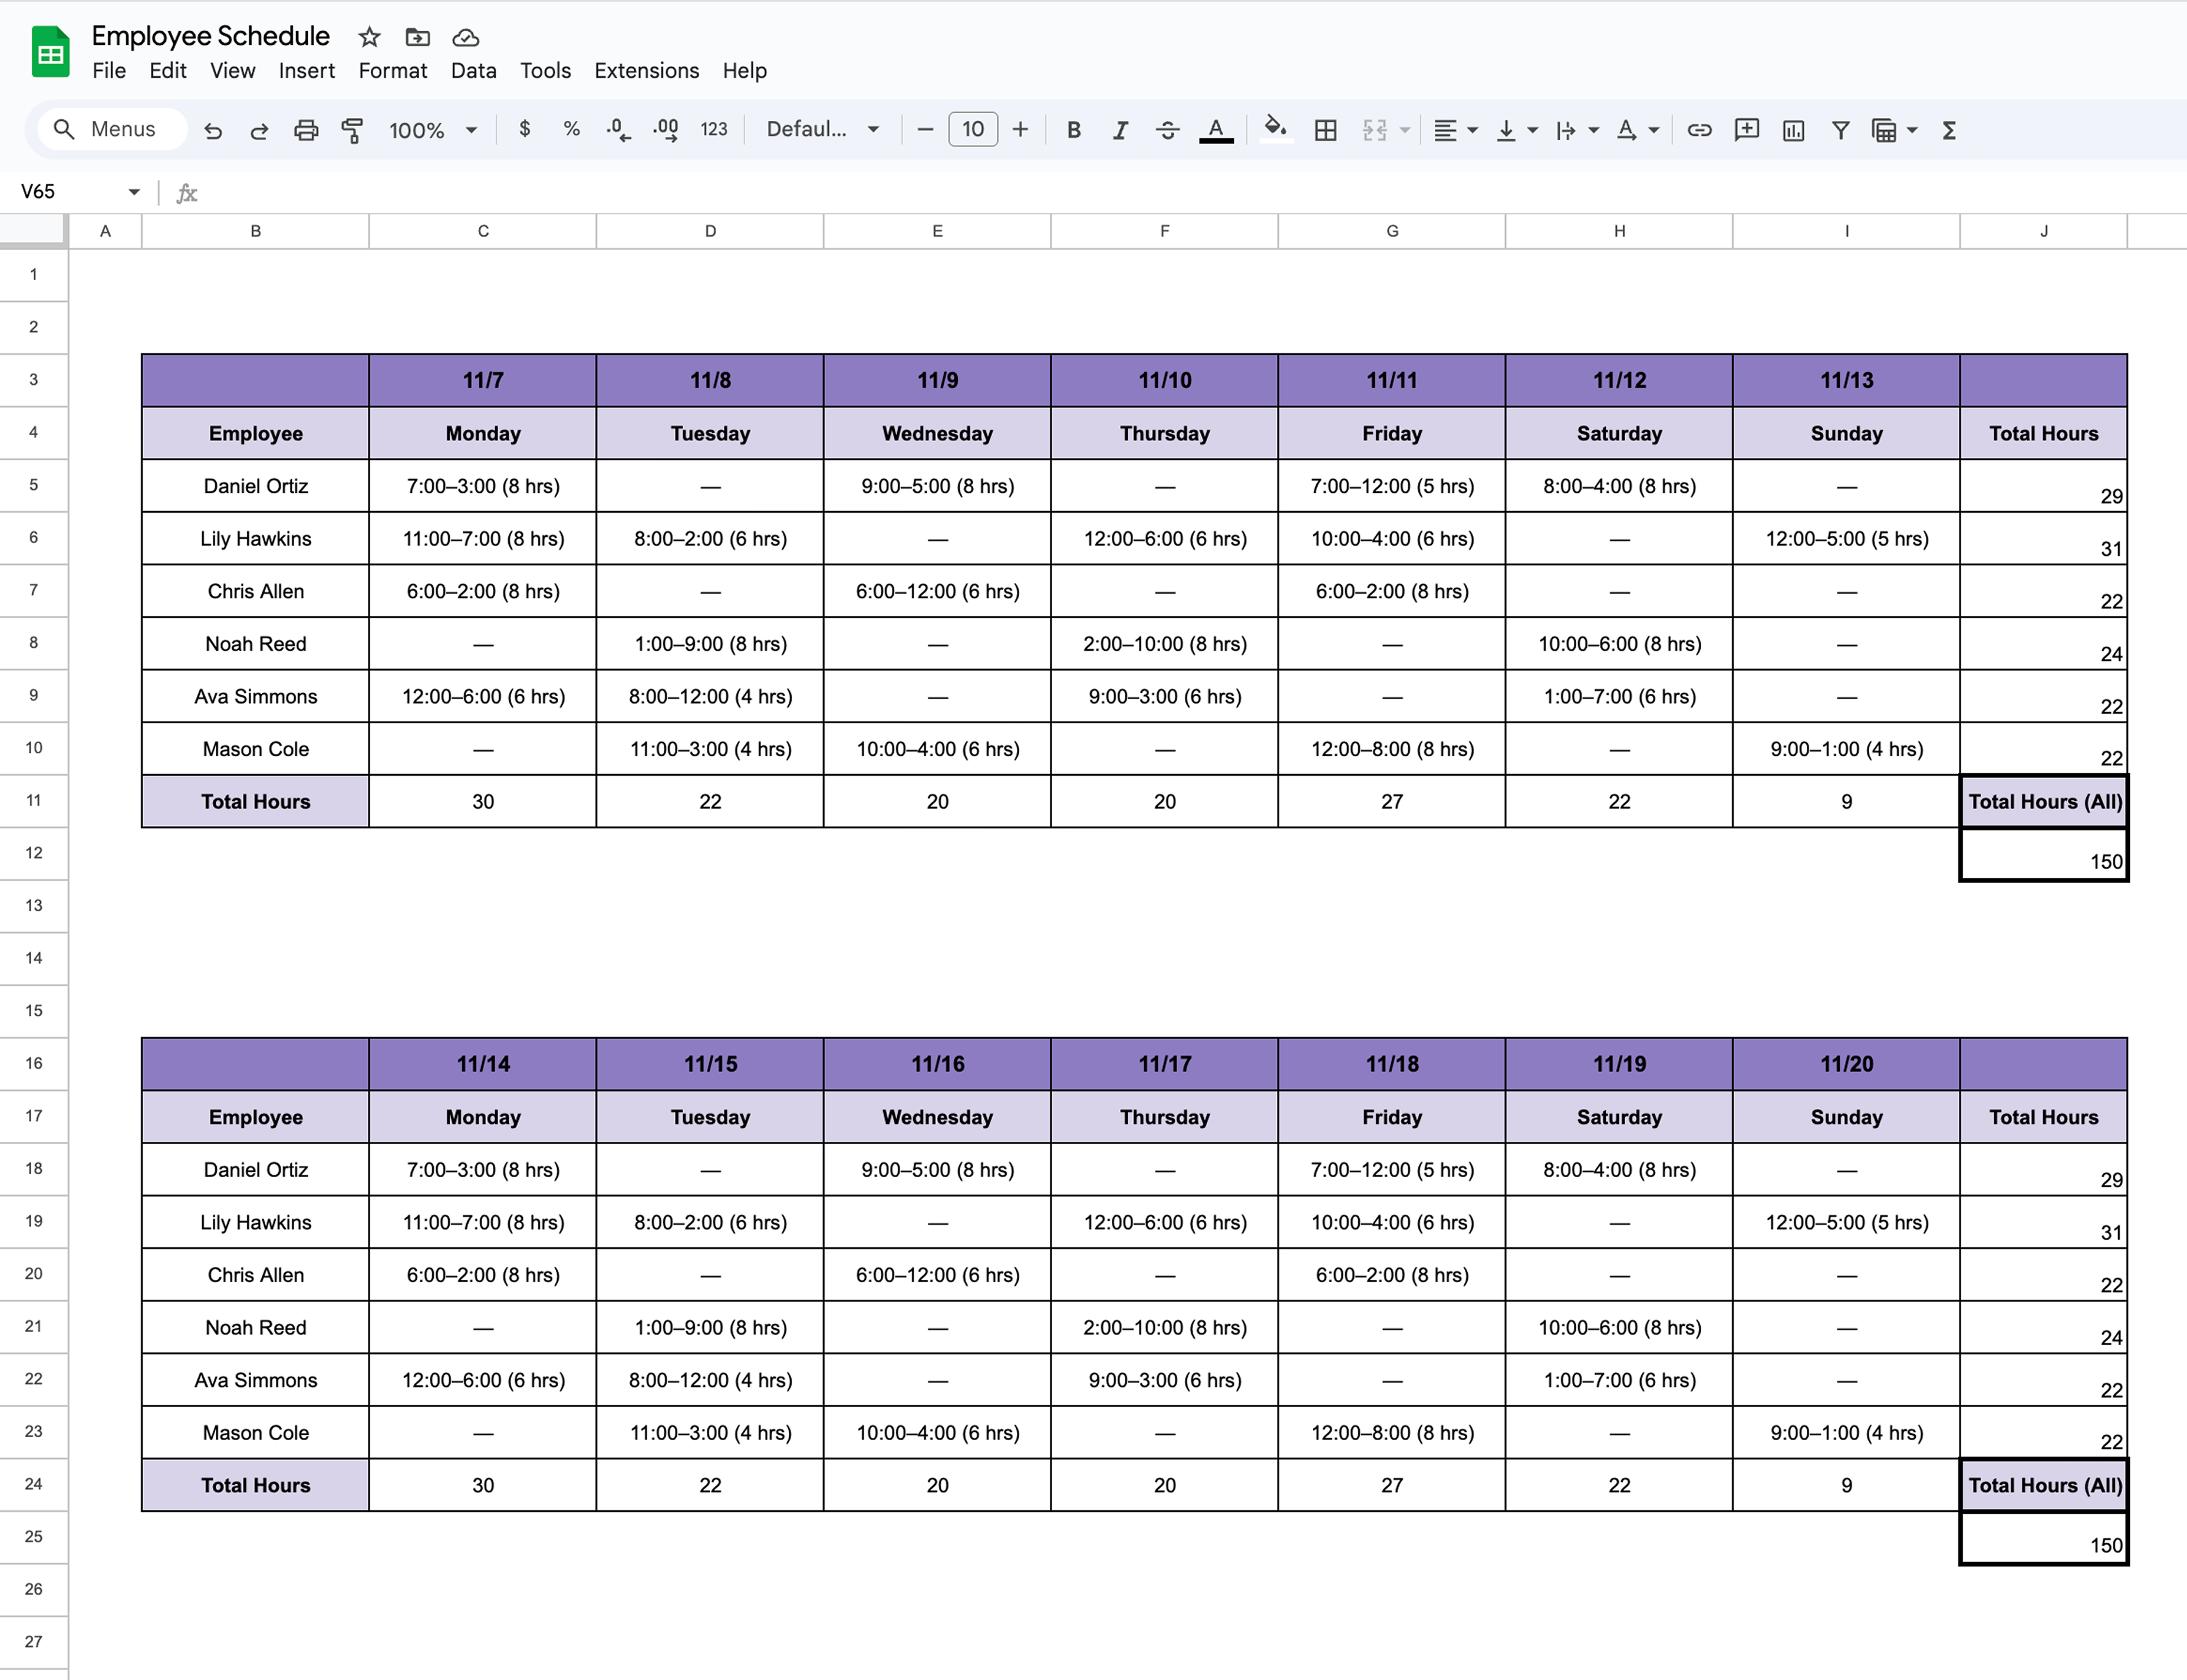Expand the name box dropdown arrow

134,192
